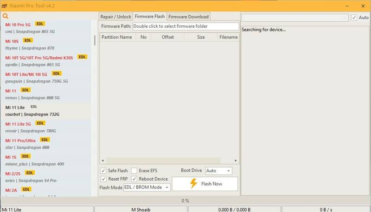Select Mi 11 Pro/Ultra star entry
Viewport: 371px width, 212px height.
pos(46,144)
